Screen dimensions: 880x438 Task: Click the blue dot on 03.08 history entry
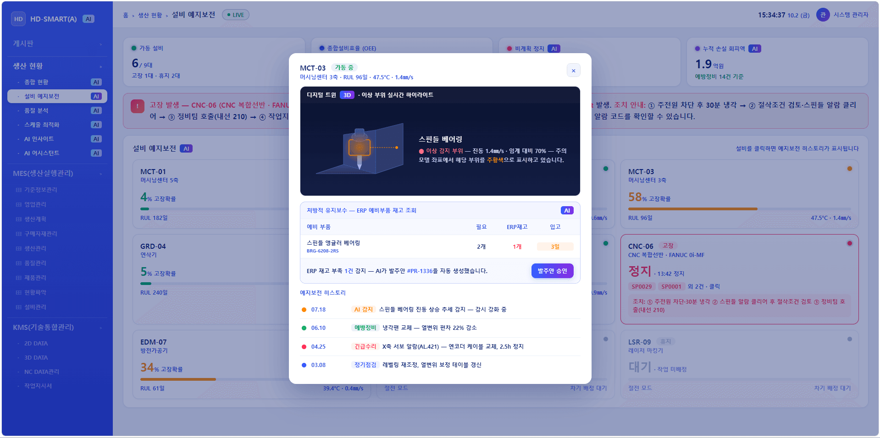point(304,365)
